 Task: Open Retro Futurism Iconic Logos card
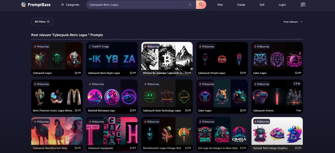tap(57, 96)
